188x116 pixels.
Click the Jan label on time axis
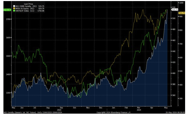point(113,108)
